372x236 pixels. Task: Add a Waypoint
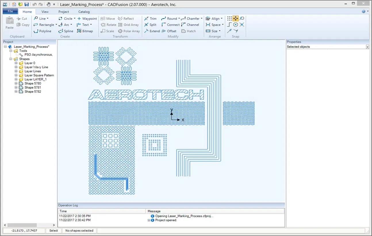pyautogui.click(x=87, y=18)
